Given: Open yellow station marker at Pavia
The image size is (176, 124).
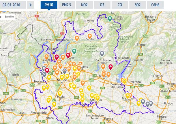Looking at the screenshot, I should pyautogui.click(x=60, y=93).
